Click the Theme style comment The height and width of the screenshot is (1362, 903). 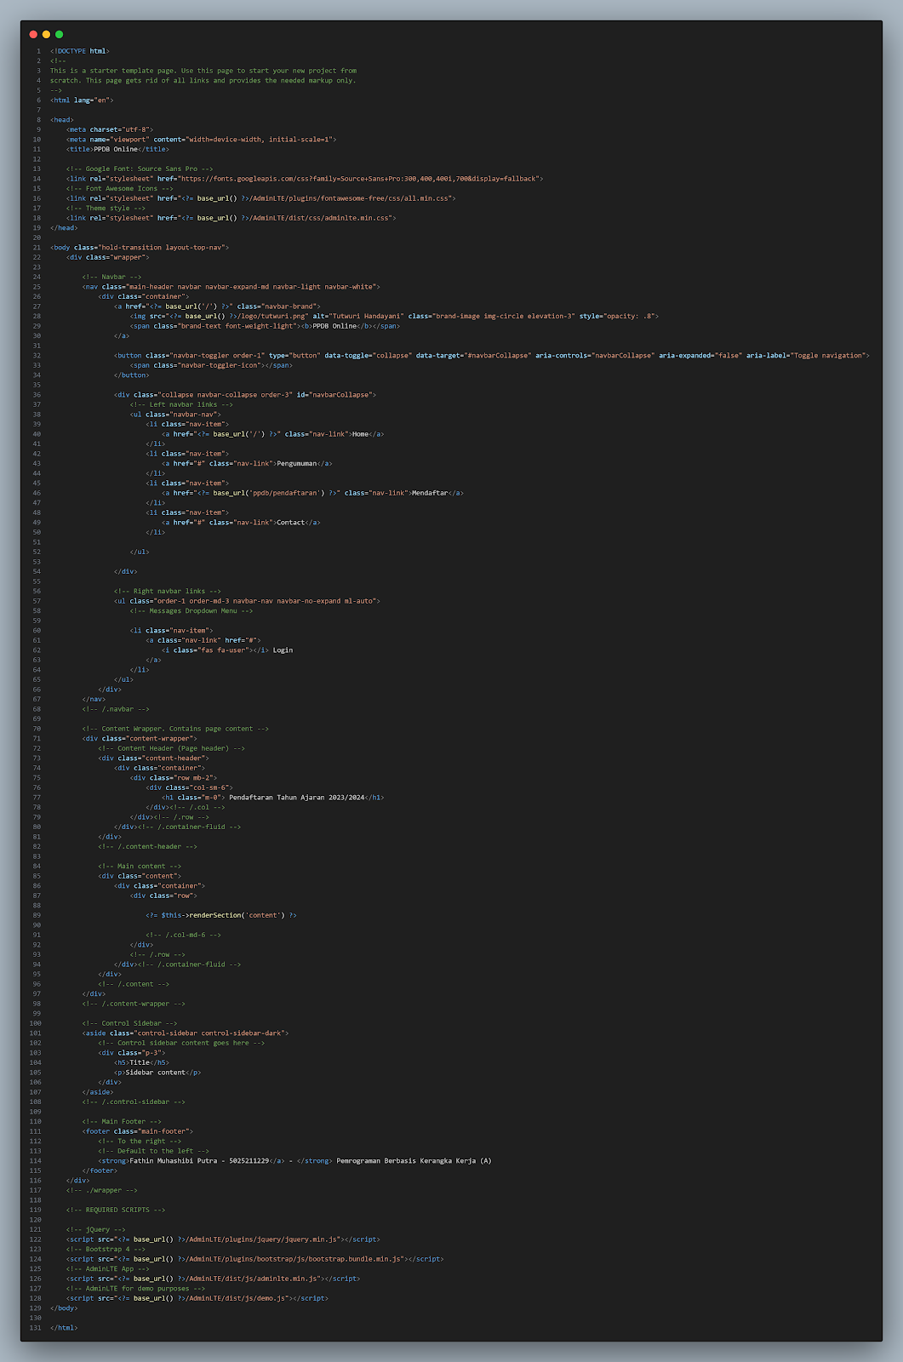pos(106,208)
